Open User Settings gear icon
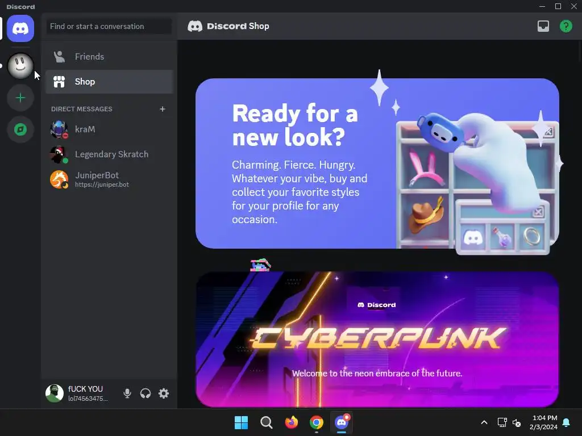This screenshot has height=436, width=582. coord(164,393)
